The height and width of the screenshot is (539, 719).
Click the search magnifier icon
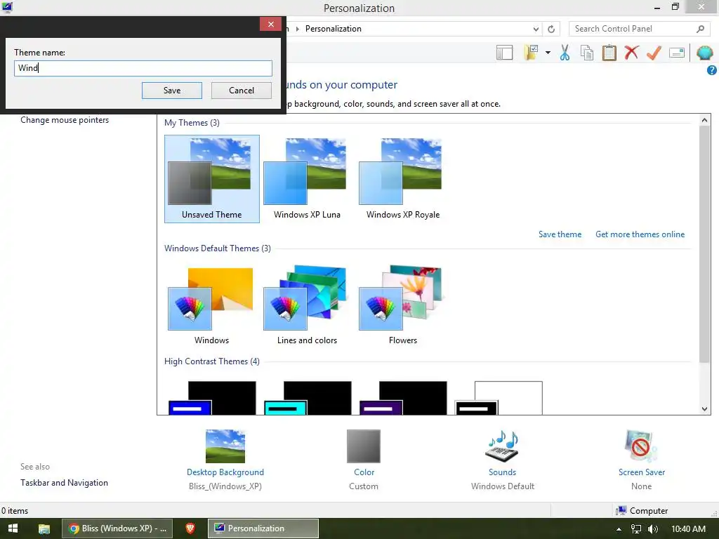(x=700, y=29)
